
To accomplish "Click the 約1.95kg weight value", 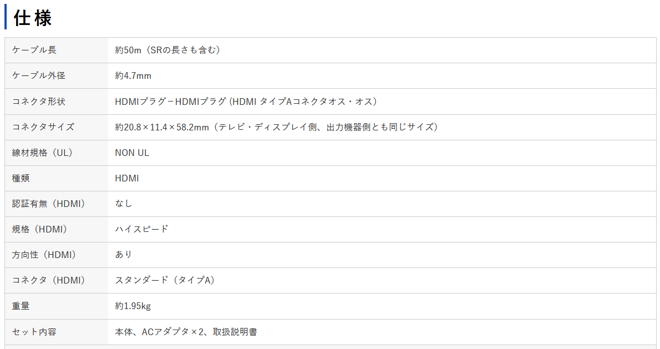I will [133, 306].
